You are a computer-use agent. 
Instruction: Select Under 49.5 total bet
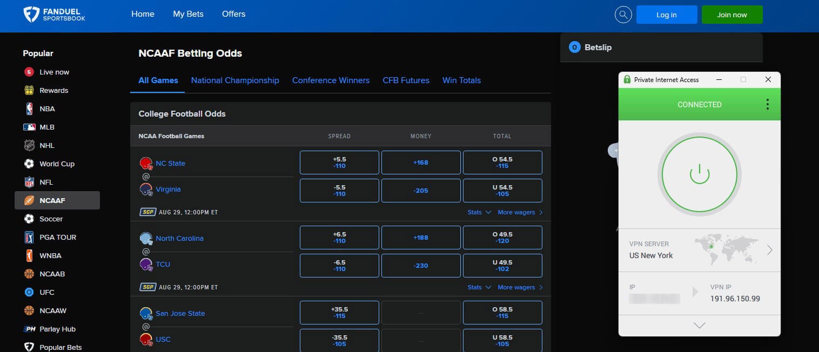coord(502,266)
